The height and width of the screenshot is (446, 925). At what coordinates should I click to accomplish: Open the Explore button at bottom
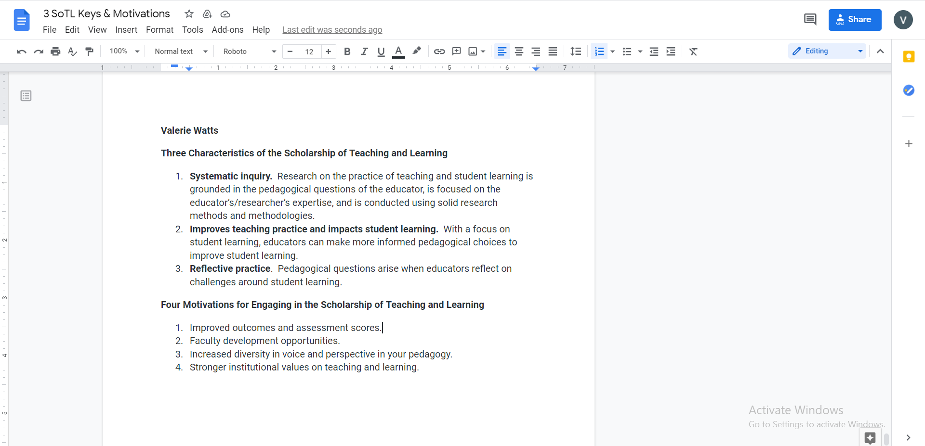870,437
